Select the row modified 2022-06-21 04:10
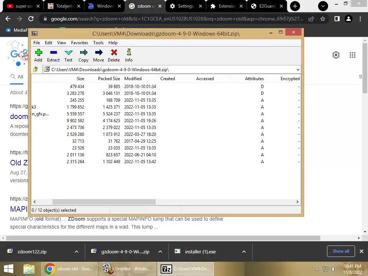The height and width of the screenshot is (276, 368). (x=166, y=155)
